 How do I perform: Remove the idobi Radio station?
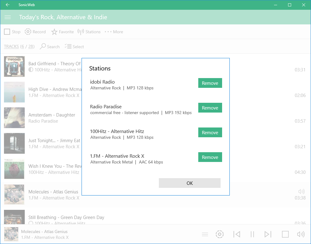(x=210, y=83)
